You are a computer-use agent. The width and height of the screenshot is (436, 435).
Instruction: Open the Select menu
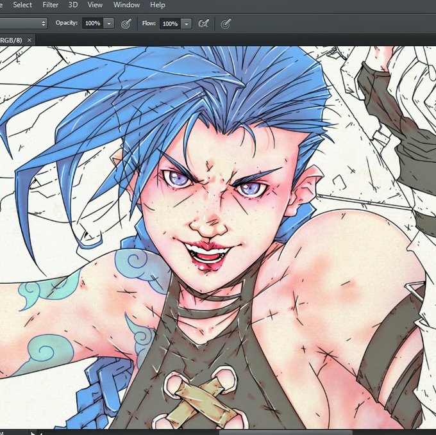[22, 4]
